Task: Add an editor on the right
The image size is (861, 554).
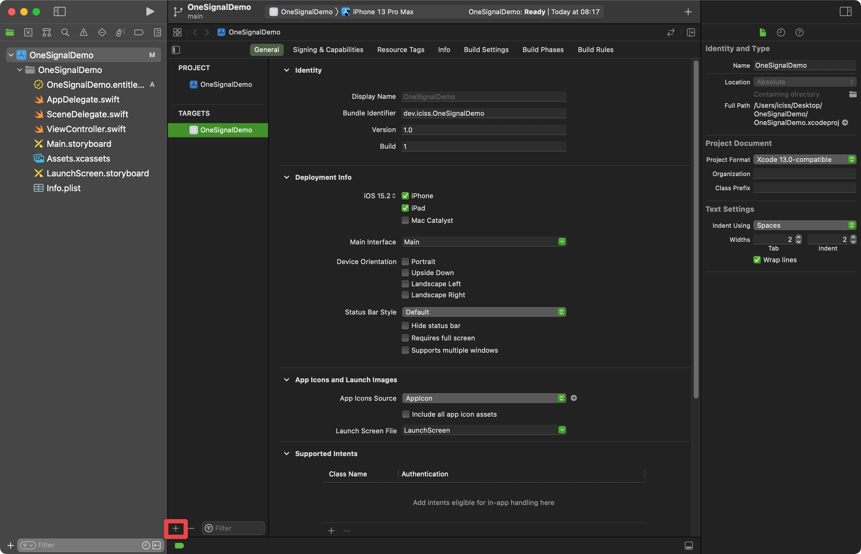Action: point(691,32)
